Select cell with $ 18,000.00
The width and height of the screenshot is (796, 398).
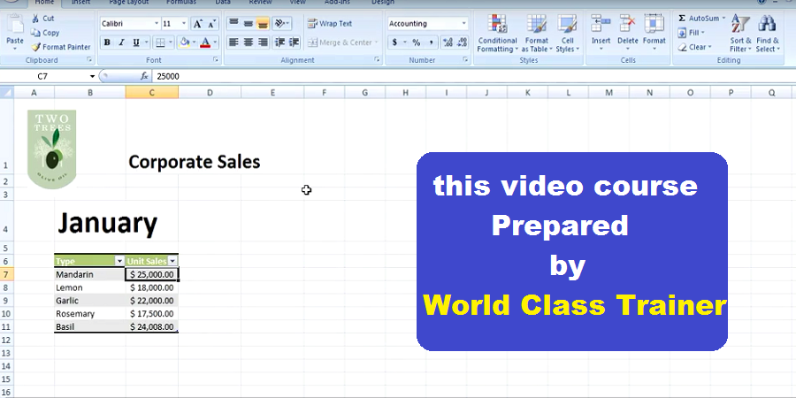click(152, 287)
